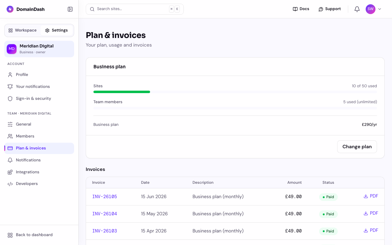Download PDF icon for INV-26105
Image resolution: width=392 pixels, height=245 pixels.
click(366, 196)
